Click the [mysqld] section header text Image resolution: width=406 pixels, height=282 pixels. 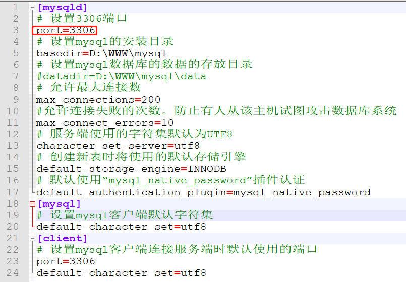click(x=63, y=7)
